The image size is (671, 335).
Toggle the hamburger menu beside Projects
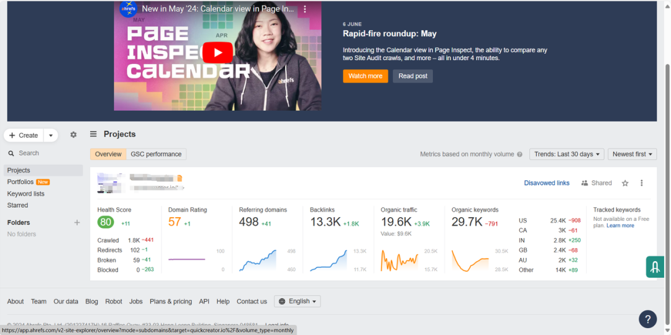(93, 134)
